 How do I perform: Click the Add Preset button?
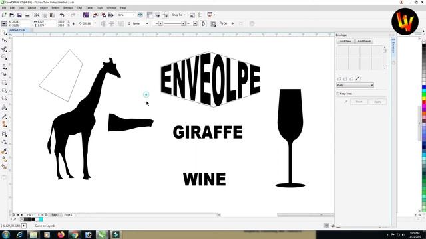364,41
